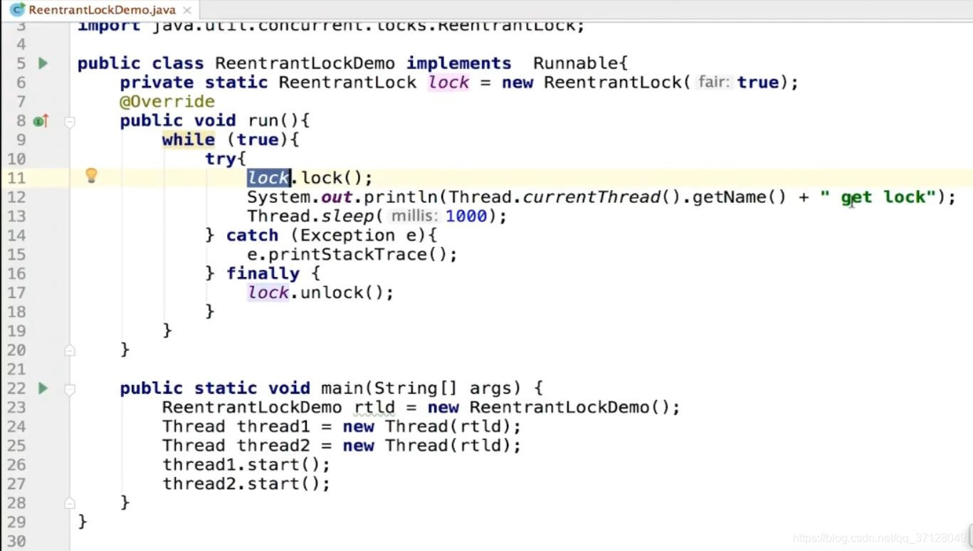973x551 pixels.
Task: Run class from the line 5 gutter icon
Action: 43,63
